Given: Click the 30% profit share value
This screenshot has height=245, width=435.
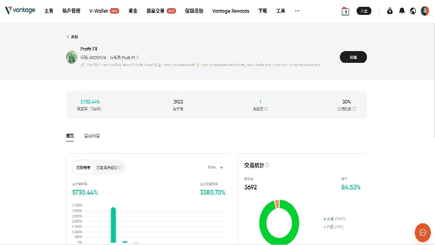Looking at the screenshot, I should pos(347,102).
